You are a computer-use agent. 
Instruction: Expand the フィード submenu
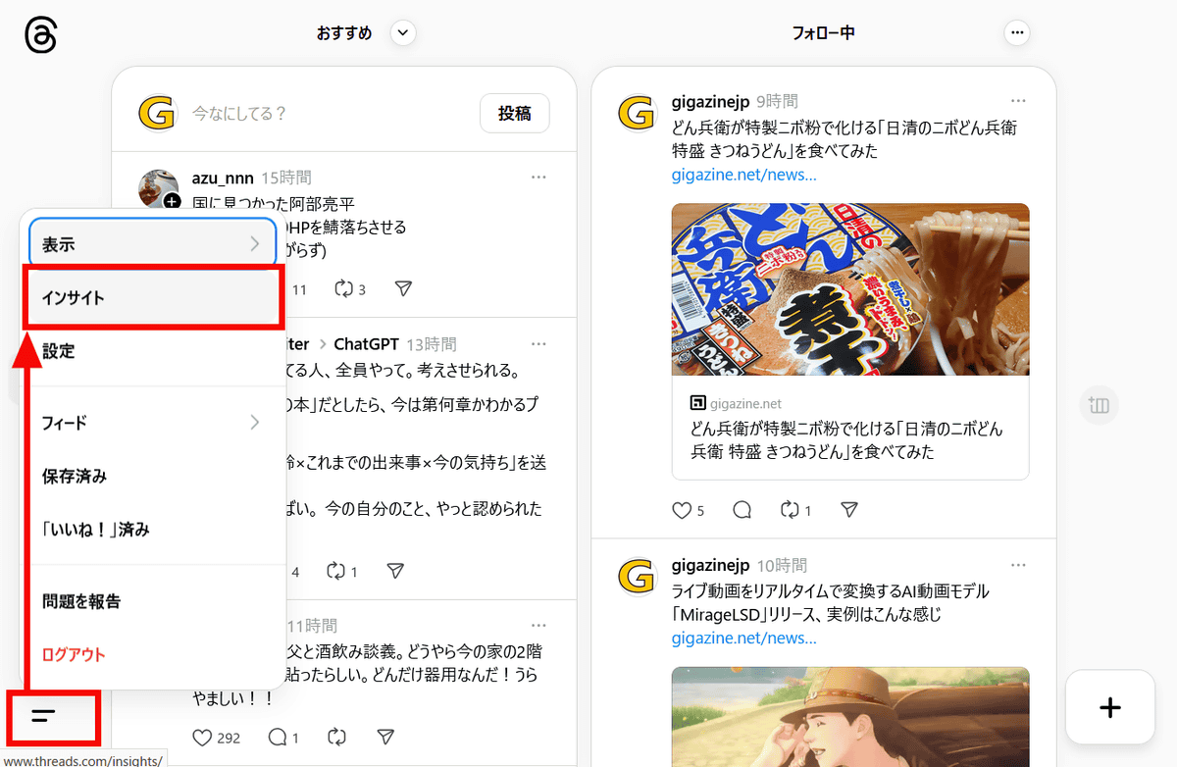coord(155,423)
